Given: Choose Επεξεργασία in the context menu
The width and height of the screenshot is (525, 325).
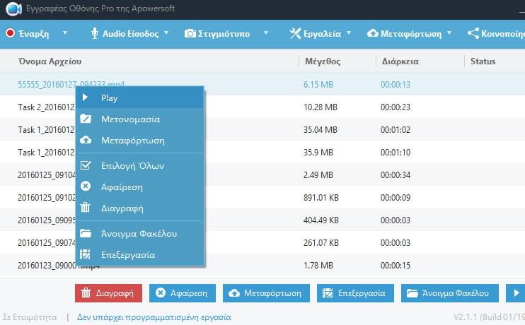Looking at the screenshot, I should click(140, 255).
